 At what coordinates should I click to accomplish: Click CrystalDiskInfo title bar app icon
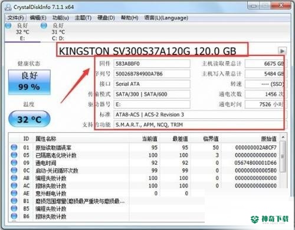[x=8, y=7]
